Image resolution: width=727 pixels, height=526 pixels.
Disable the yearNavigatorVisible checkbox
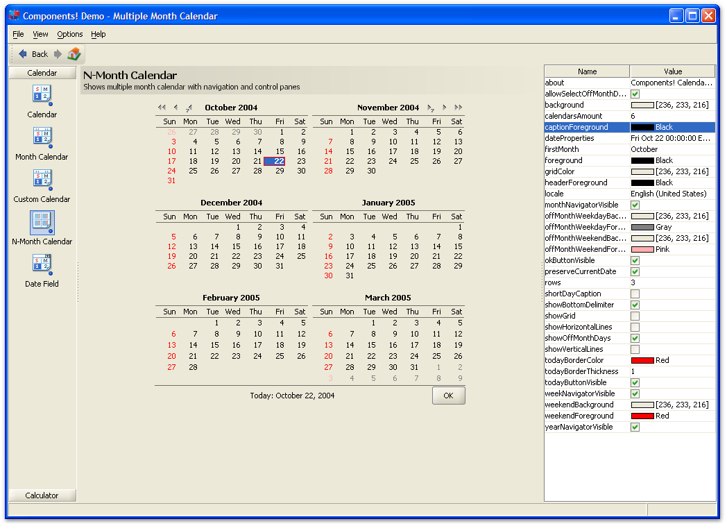coord(635,427)
